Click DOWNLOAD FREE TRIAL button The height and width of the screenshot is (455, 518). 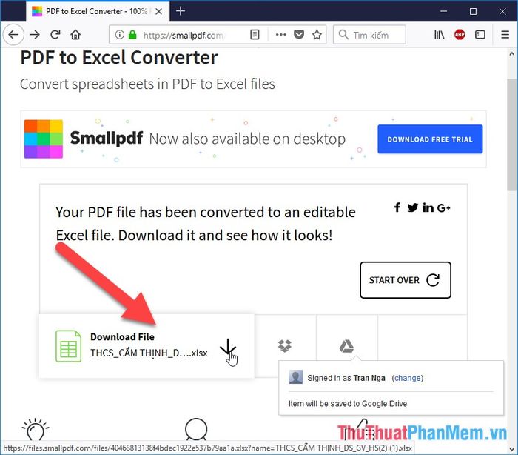click(x=430, y=139)
